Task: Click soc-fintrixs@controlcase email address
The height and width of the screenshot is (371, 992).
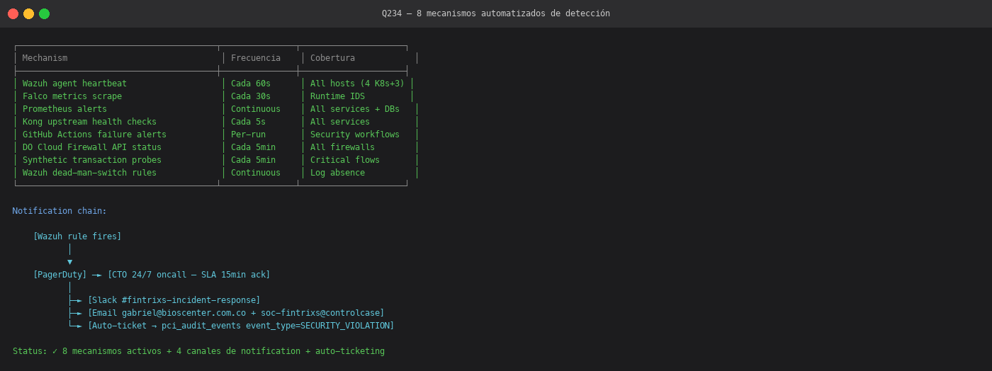Action: (x=320, y=313)
